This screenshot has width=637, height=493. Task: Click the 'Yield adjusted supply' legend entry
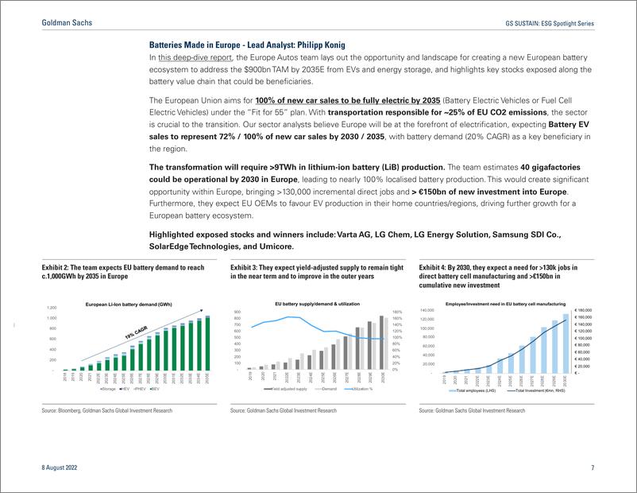point(286,389)
